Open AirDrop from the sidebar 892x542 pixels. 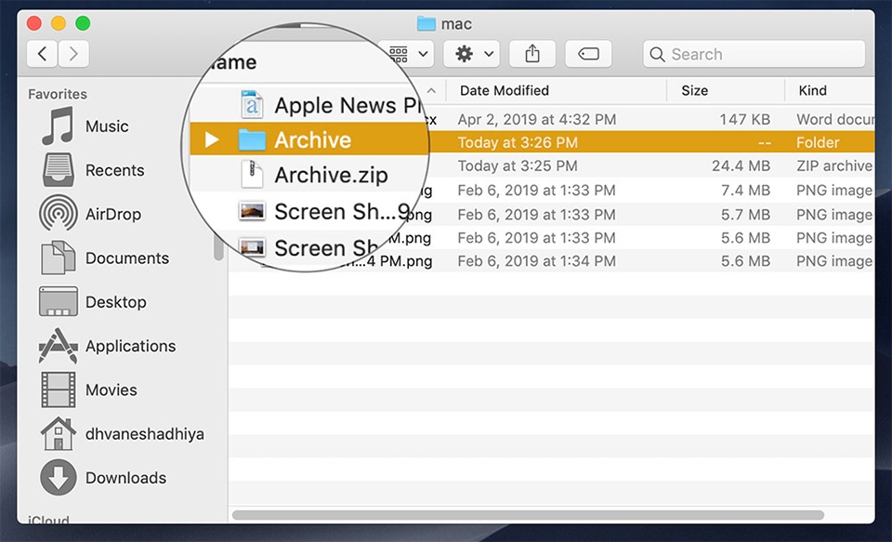[111, 214]
